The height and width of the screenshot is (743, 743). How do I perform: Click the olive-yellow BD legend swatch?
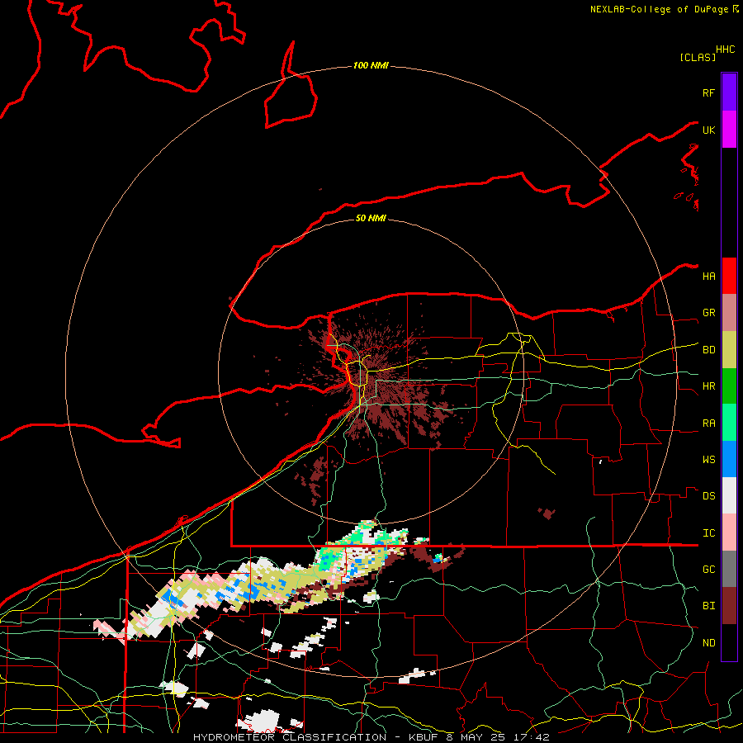pyautogui.click(x=729, y=350)
